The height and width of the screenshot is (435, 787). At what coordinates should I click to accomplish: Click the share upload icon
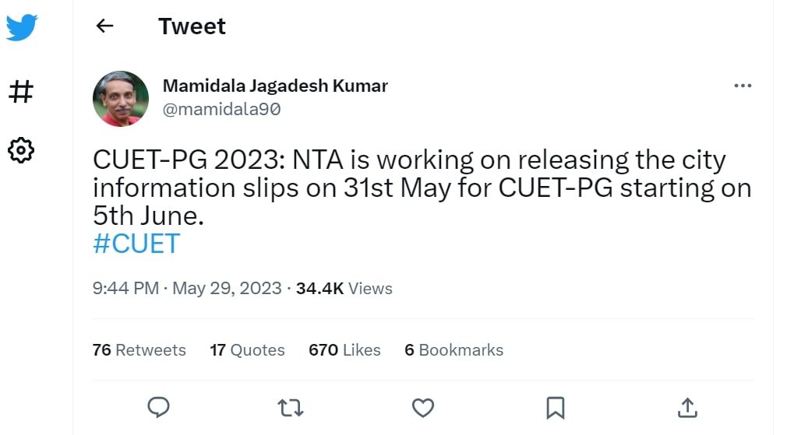(x=687, y=407)
